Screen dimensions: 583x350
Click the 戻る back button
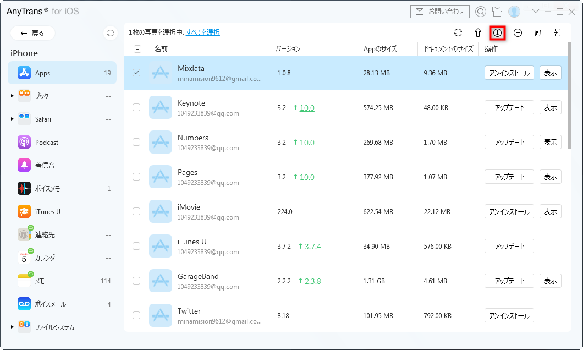[x=32, y=34]
